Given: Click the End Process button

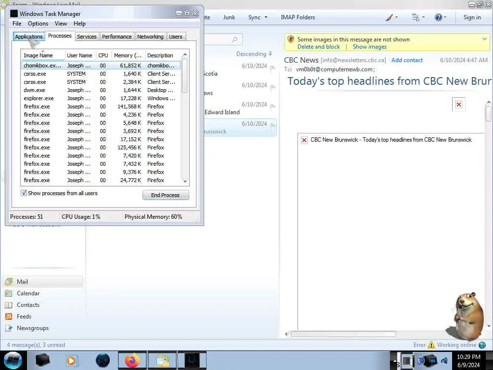Looking at the screenshot, I should point(166,195).
